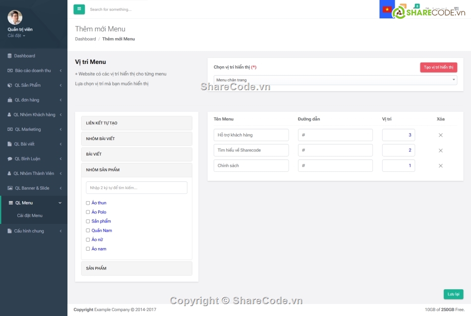Expand Báo cáo doanh thu chevron
The image size is (471, 316).
click(60, 70)
